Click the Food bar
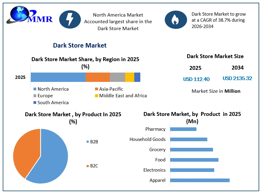This screenshot has height=193, width=261. pos(194,160)
